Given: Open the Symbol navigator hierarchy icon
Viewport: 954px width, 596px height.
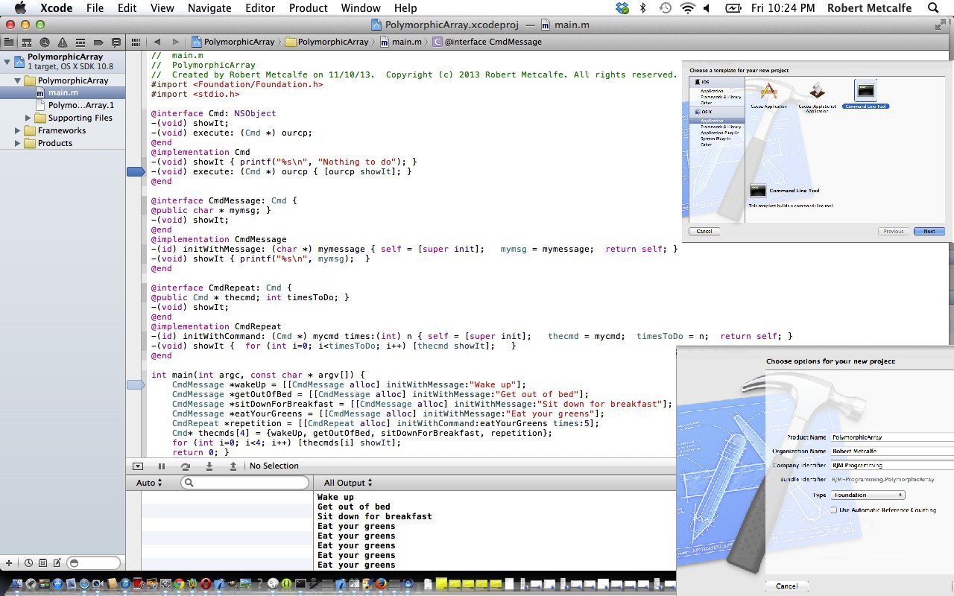Looking at the screenshot, I should pyautogui.click(x=26, y=42).
